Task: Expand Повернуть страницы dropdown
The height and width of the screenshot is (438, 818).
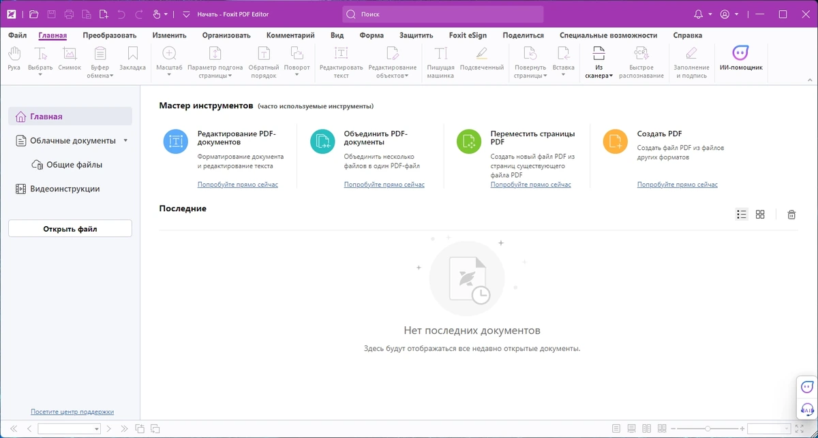Action: pyautogui.click(x=545, y=76)
